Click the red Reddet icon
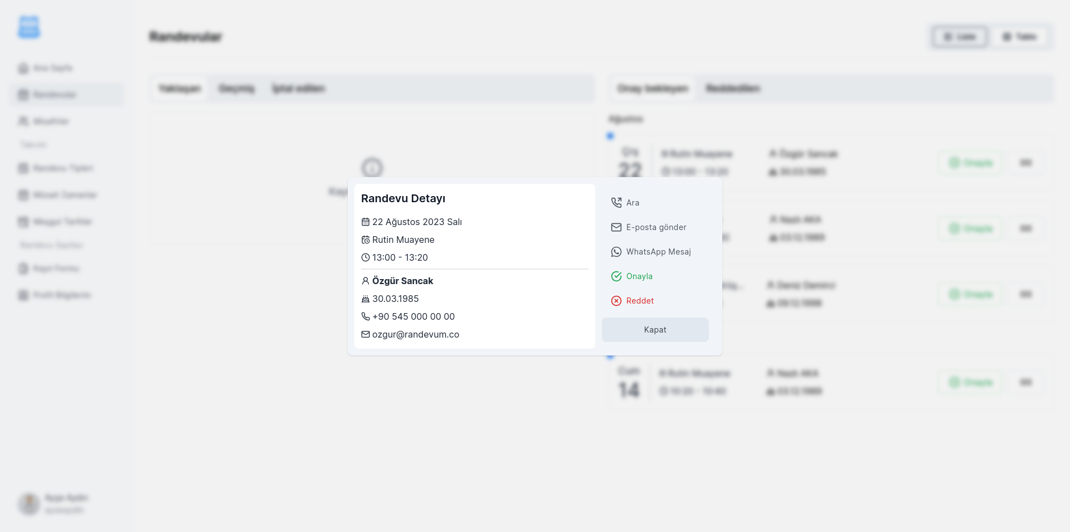 (616, 301)
